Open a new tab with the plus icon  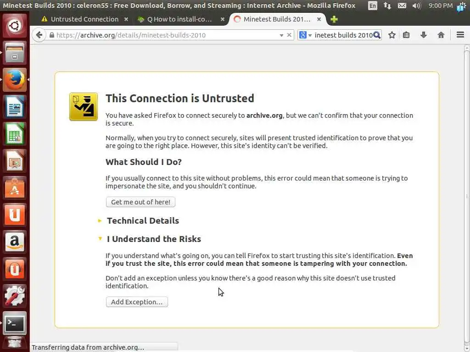(334, 19)
